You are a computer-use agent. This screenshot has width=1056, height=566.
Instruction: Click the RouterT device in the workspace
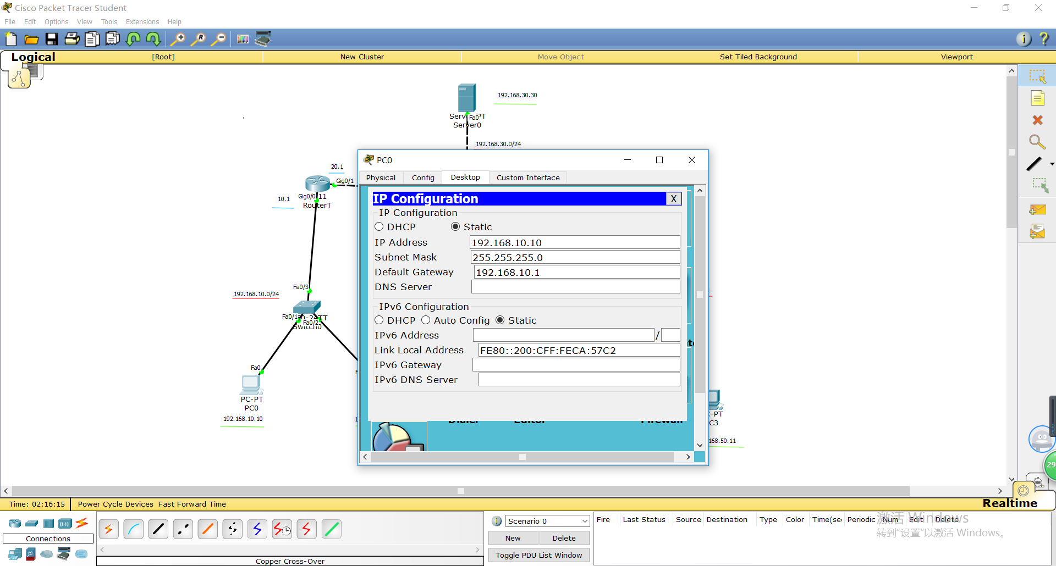(x=317, y=184)
